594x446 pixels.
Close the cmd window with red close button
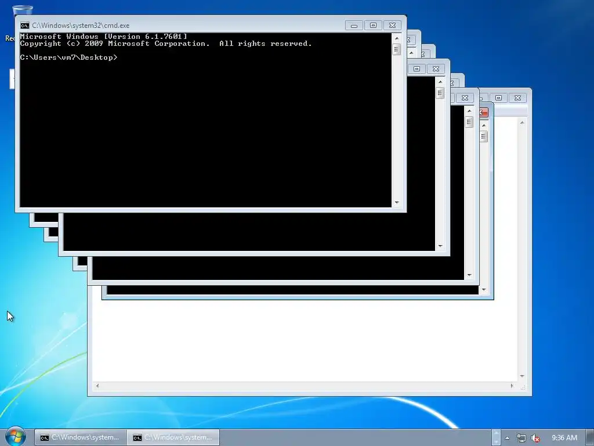click(x=484, y=112)
